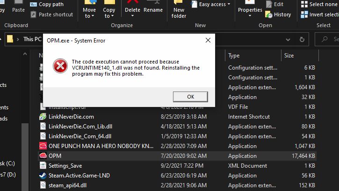Click the navigation pane scrollbar thumb

[25, 157]
